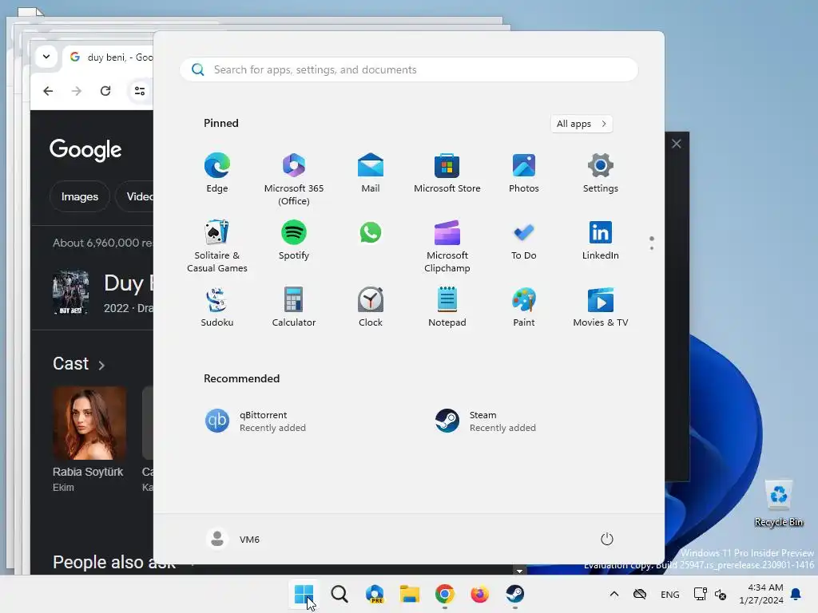Image resolution: width=818 pixels, height=613 pixels.
Task: Open Settings from pinned apps
Action: coord(601,173)
